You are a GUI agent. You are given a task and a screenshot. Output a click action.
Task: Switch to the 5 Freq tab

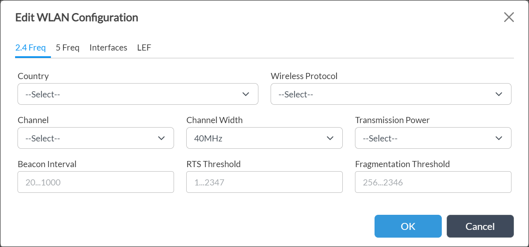pyautogui.click(x=67, y=47)
